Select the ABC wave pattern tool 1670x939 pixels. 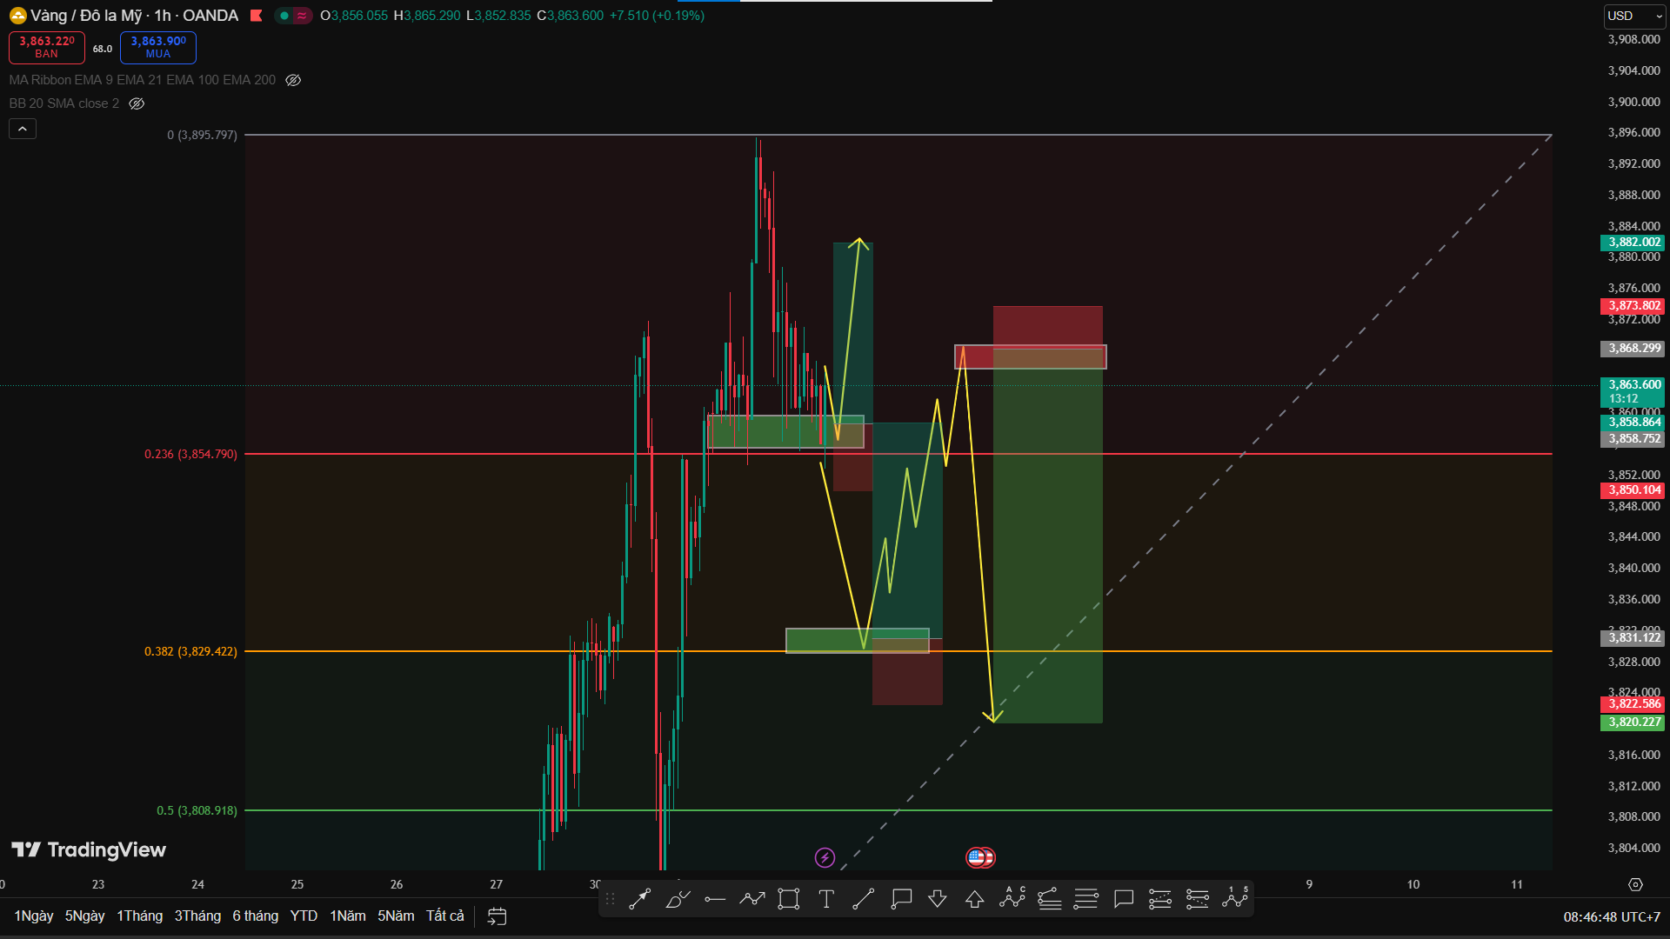coord(1012,897)
